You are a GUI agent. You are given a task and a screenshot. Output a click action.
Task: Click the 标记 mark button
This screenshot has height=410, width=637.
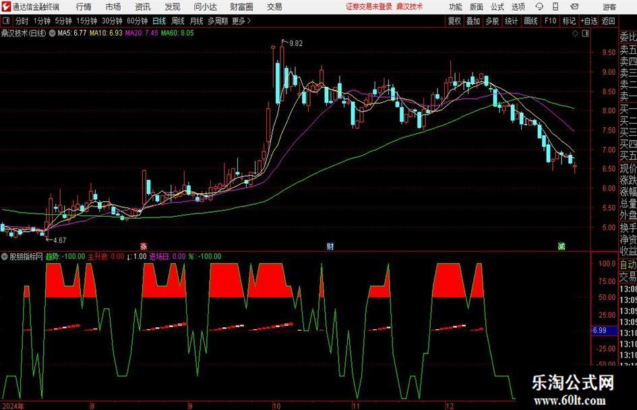(x=569, y=21)
